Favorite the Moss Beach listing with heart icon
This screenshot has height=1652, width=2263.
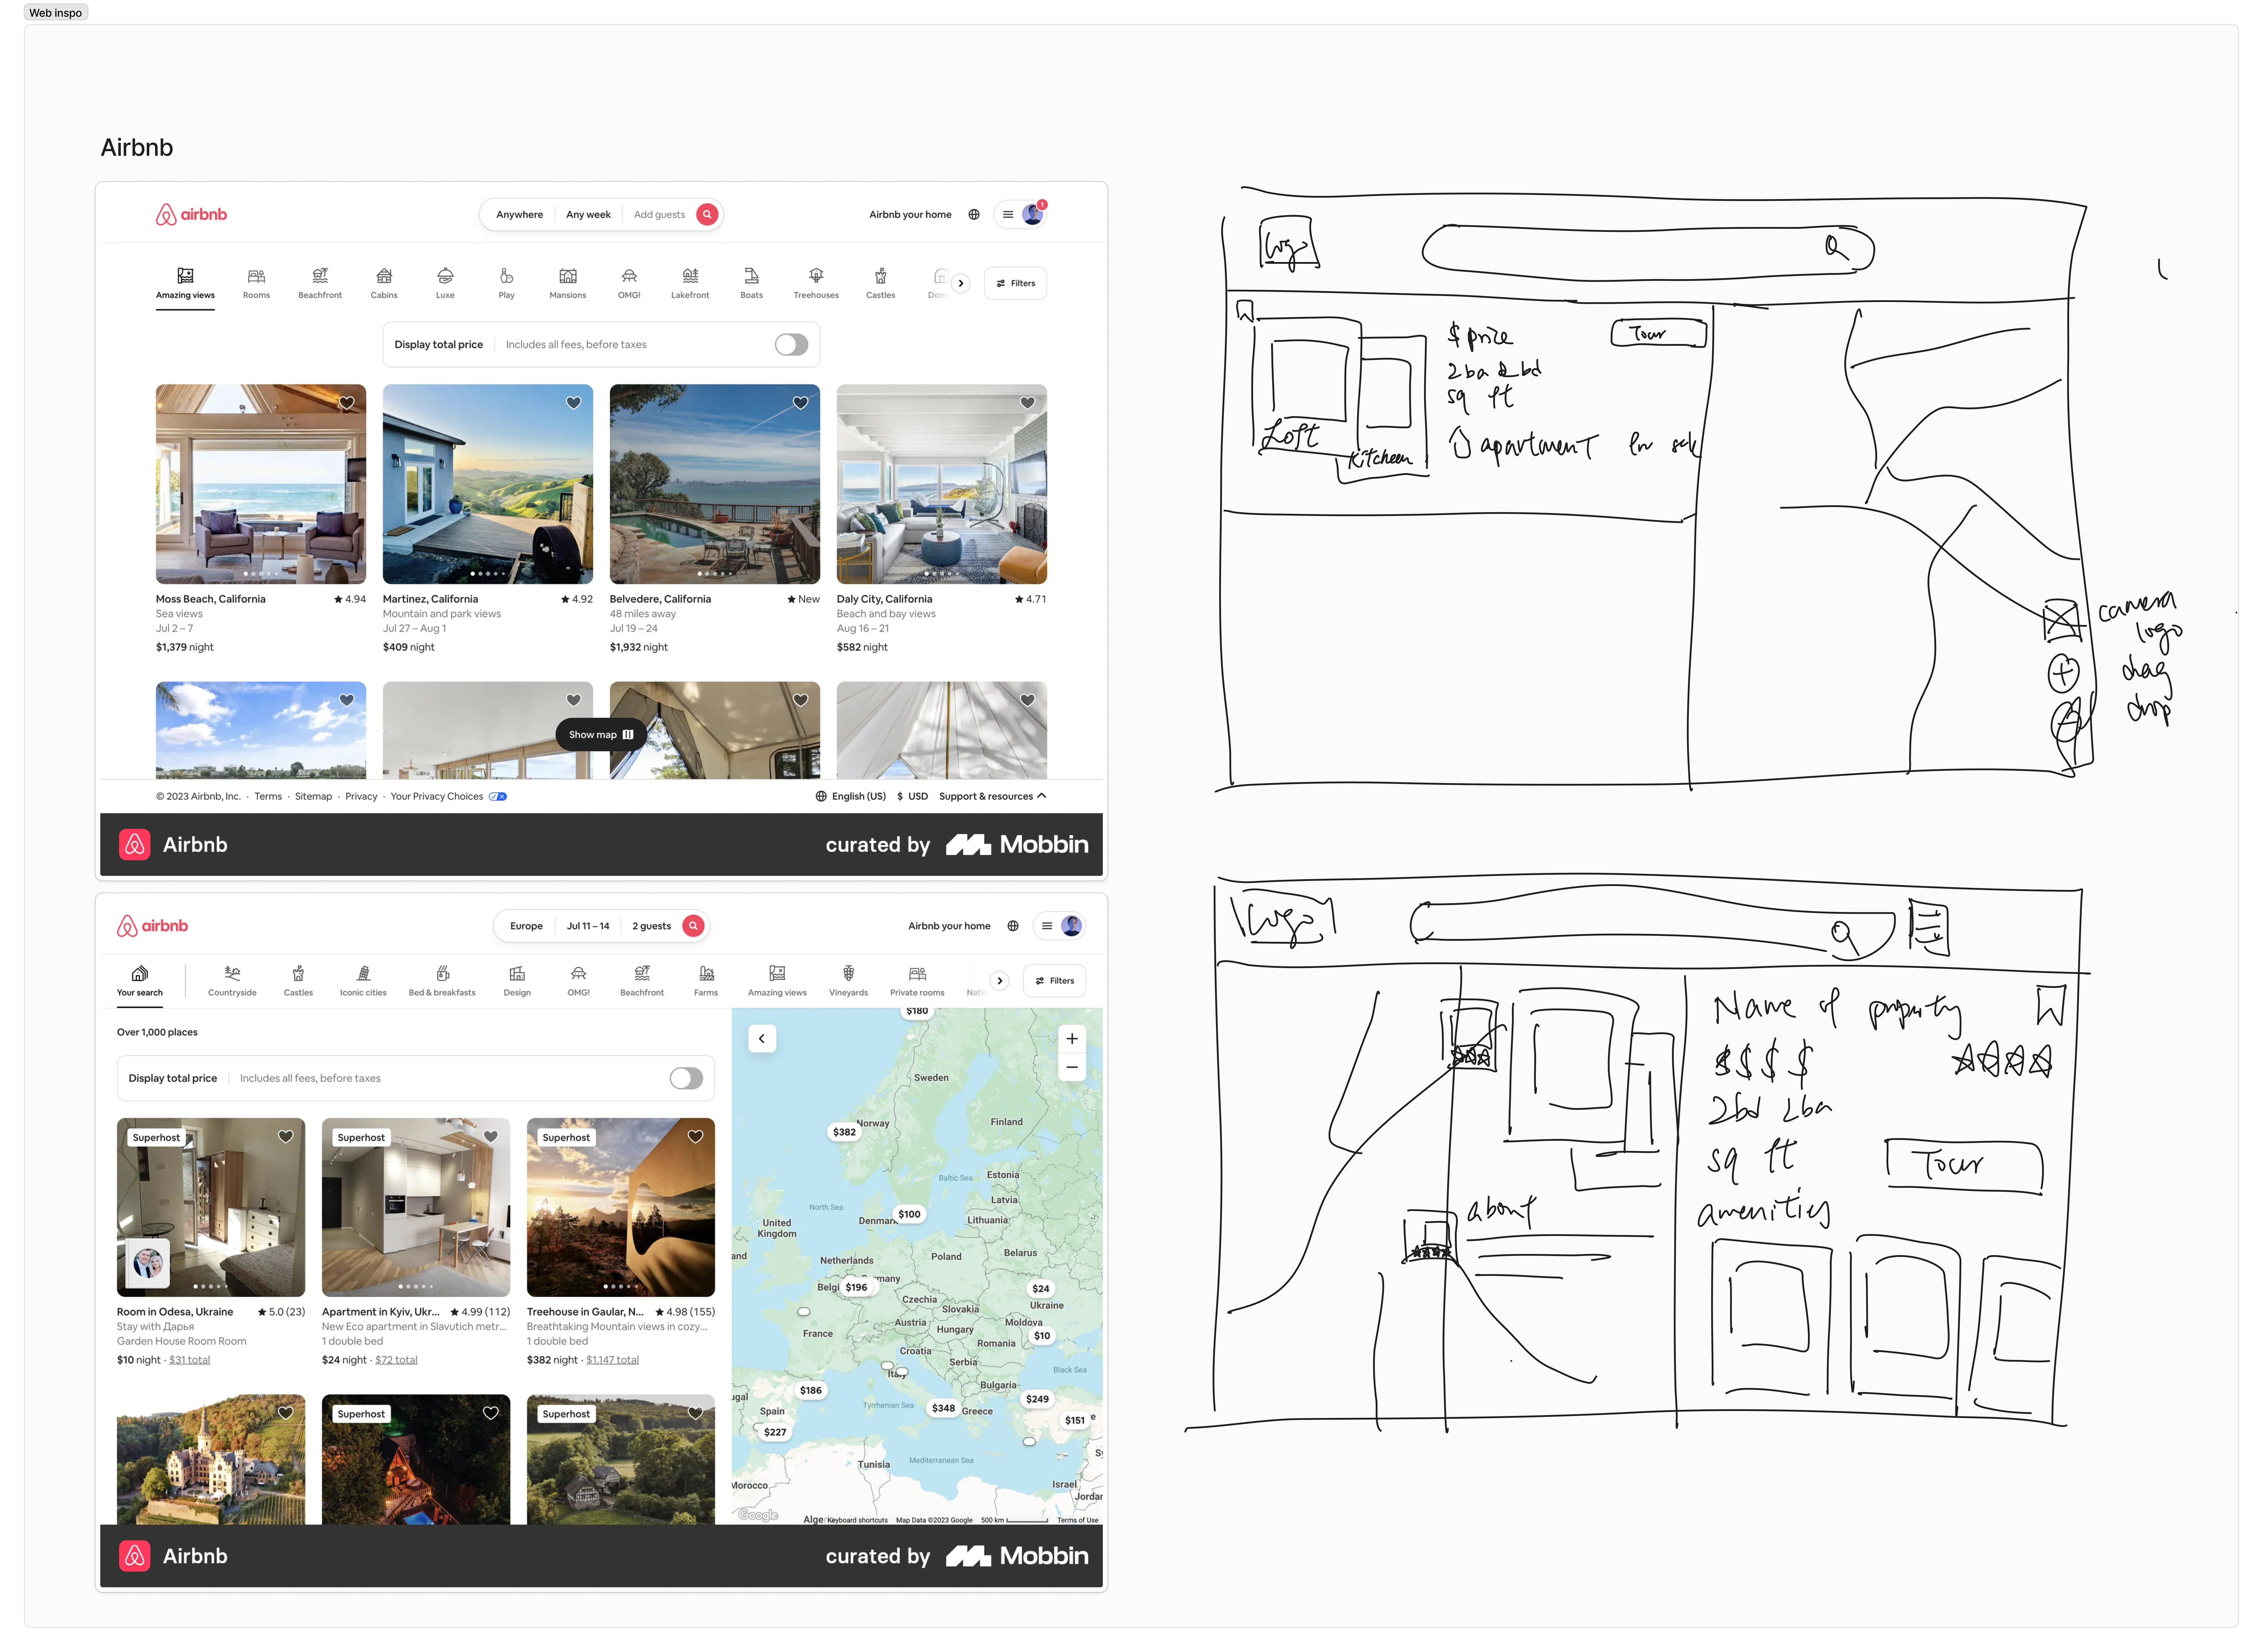[347, 403]
